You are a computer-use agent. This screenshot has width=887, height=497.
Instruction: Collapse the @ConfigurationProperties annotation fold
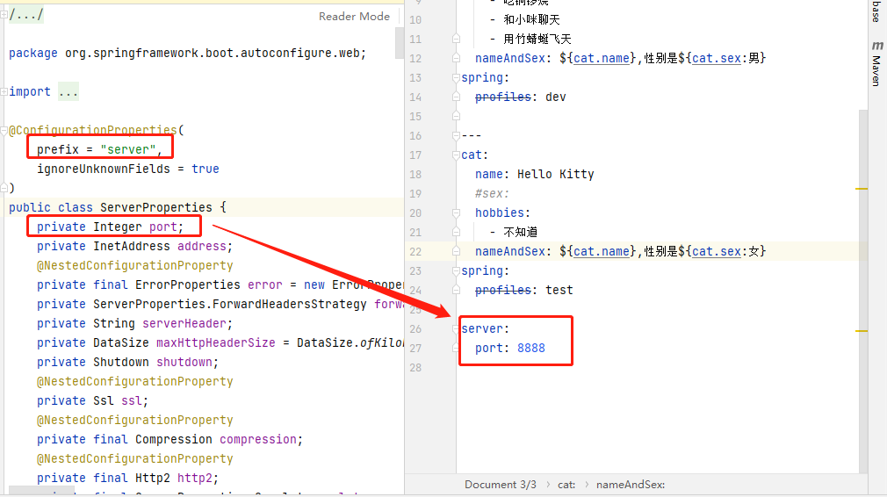pyautogui.click(x=4, y=131)
